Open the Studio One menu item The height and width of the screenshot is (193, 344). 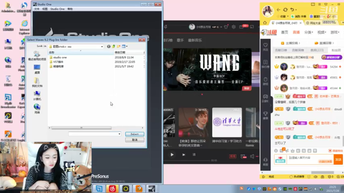(x=58, y=9)
